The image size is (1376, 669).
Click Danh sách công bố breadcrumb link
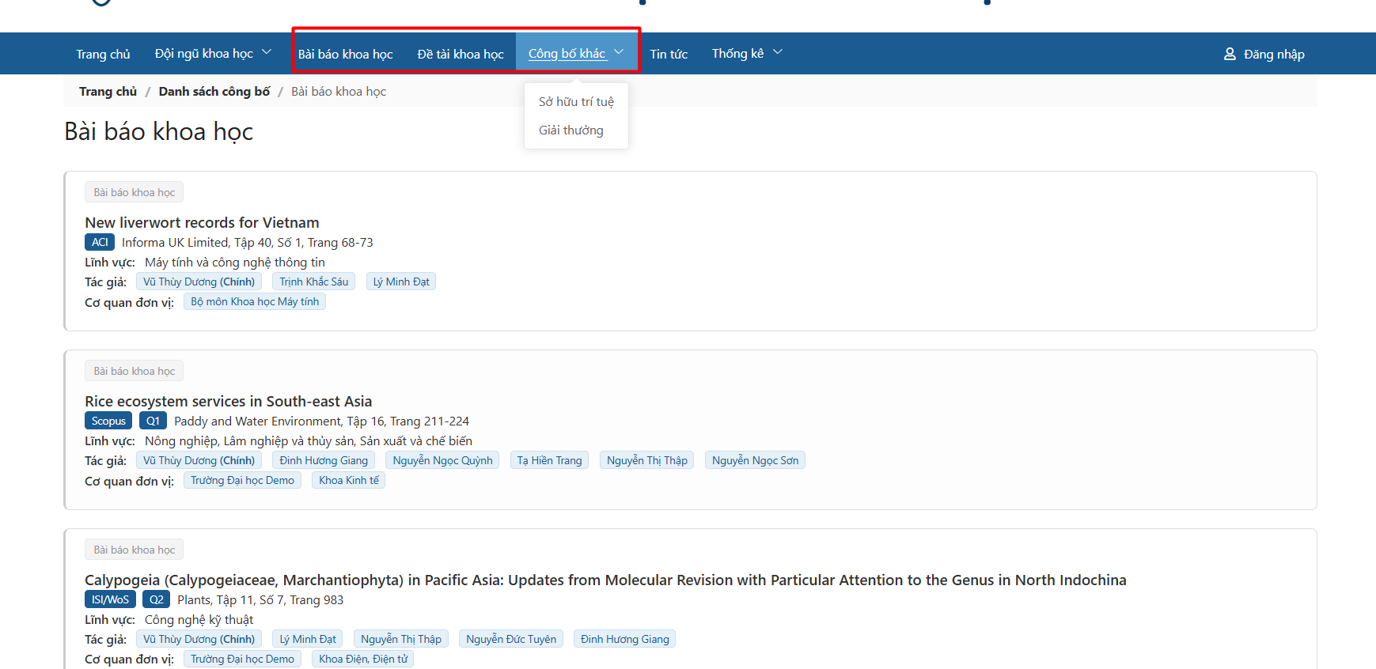[x=214, y=92]
